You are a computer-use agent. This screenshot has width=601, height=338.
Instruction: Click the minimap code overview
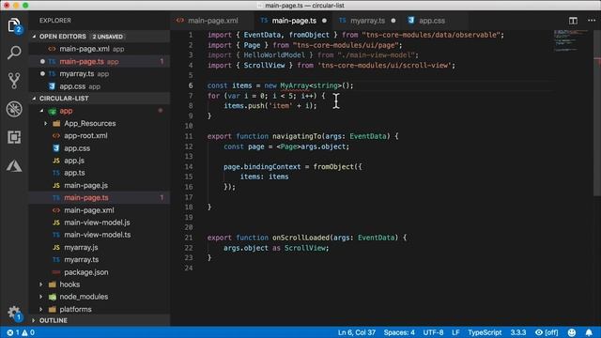click(570, 40)
